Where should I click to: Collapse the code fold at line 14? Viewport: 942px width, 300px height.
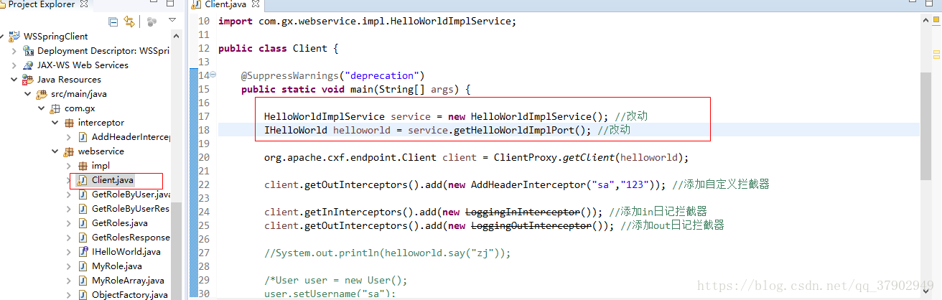point(213,75)
